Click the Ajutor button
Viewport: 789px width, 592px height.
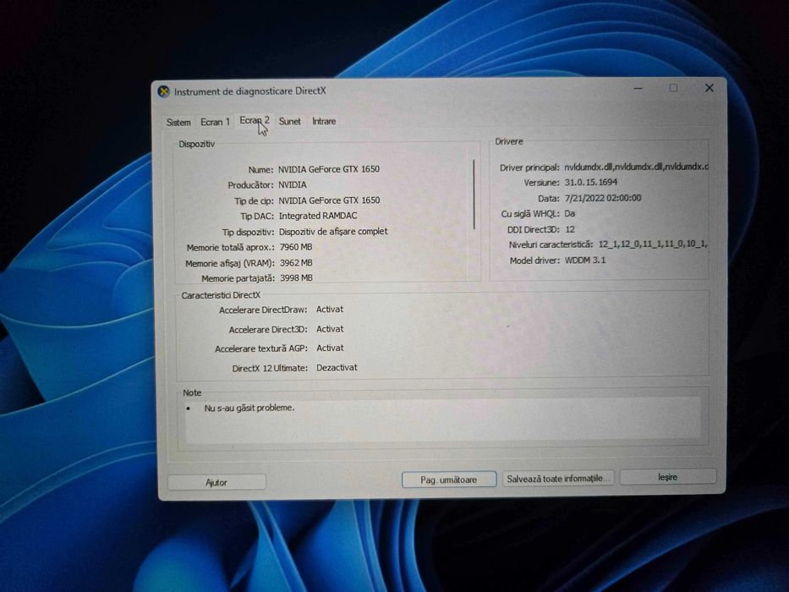pos(216,482)
